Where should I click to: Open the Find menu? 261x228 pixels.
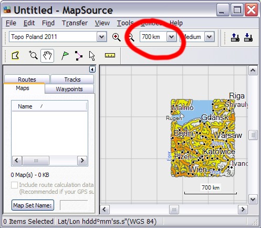pyautogui.click(x=48, y=23)
